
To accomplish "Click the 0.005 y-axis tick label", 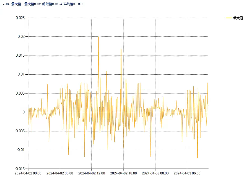I will tap(20, 93).
